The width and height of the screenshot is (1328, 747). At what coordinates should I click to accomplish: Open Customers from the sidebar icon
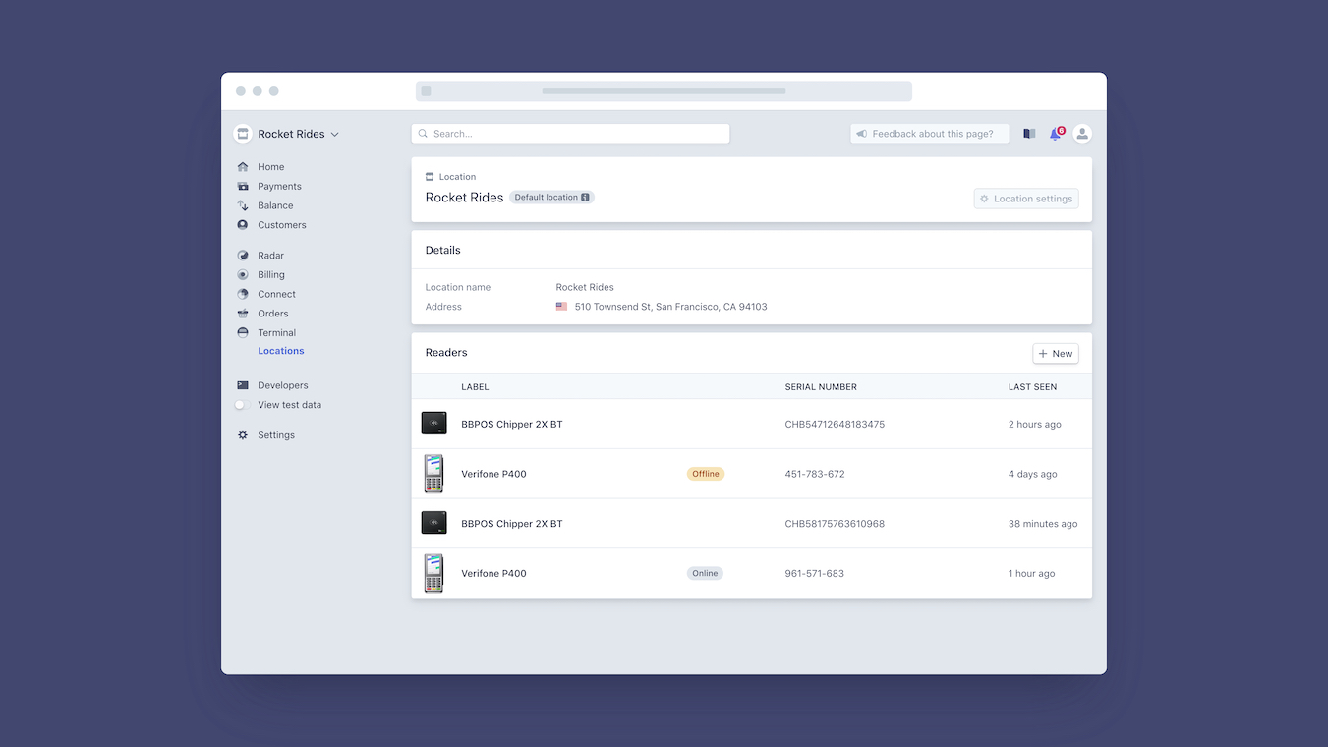(x=241, y=224)
